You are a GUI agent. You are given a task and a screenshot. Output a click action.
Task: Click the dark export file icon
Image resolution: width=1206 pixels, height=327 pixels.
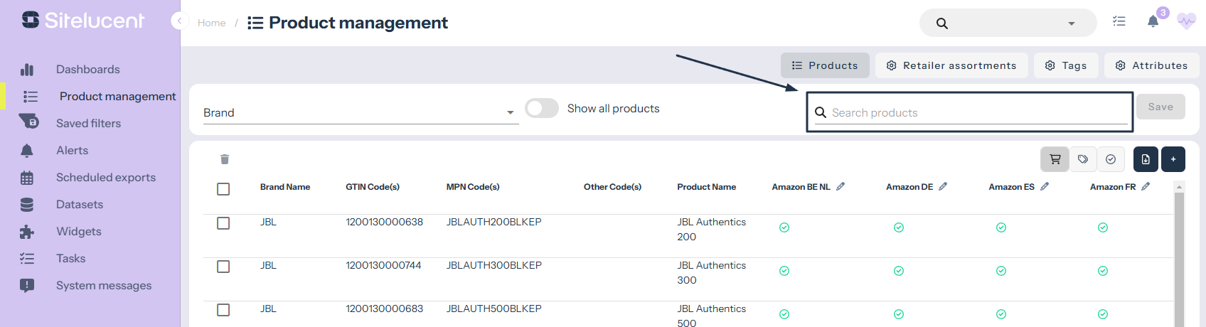(x=1146, y=159)
